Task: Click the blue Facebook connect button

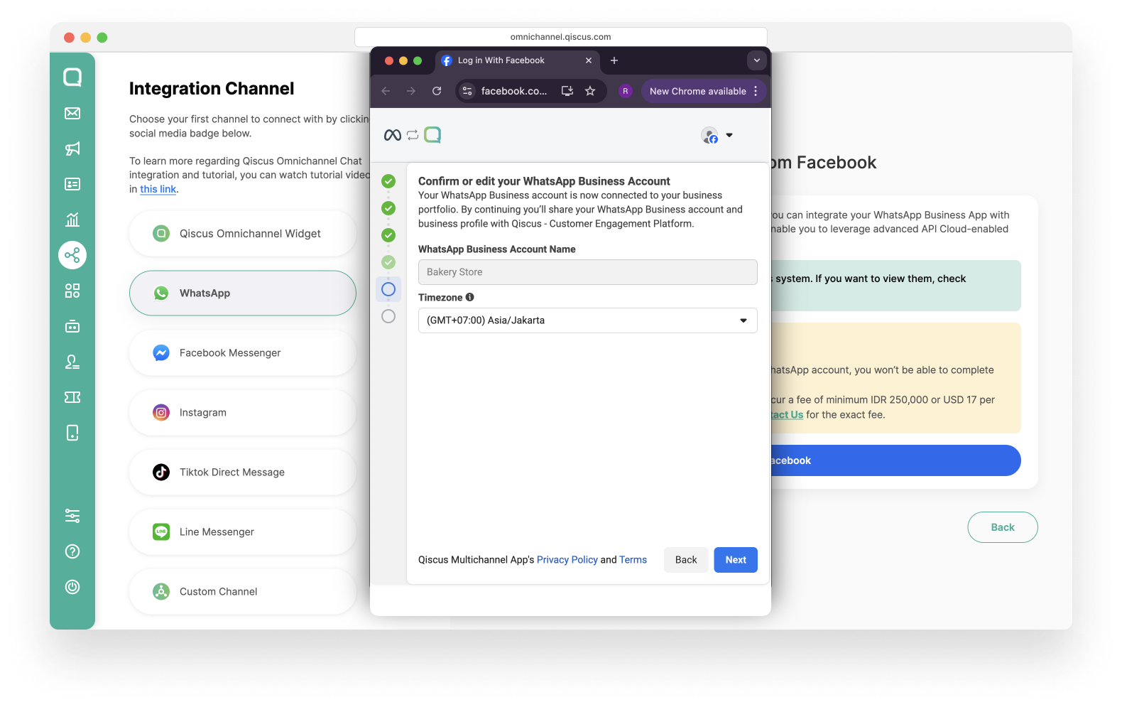Action: point(896,460)
